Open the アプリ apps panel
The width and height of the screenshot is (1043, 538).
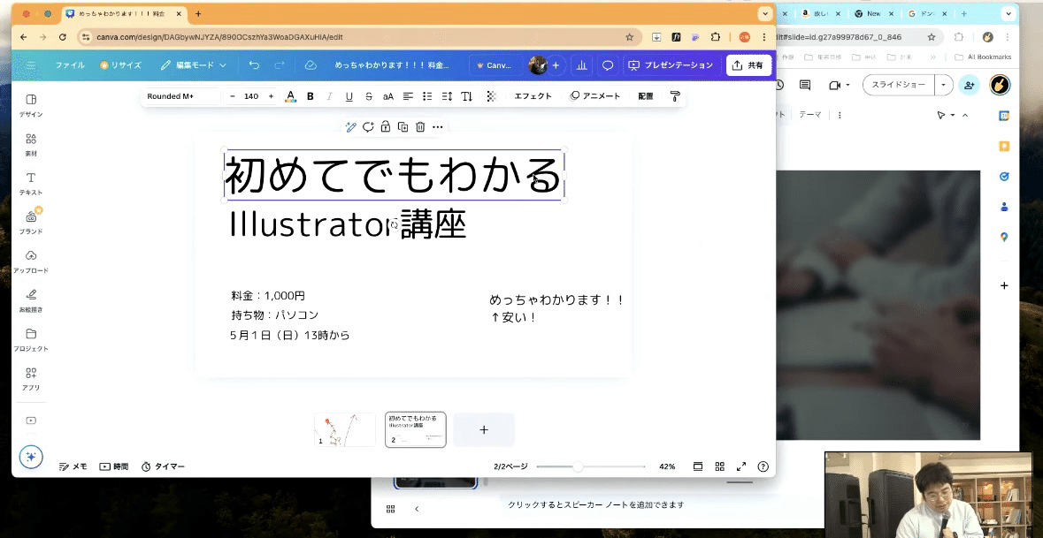pyautogui.click(x=31, y=379)
